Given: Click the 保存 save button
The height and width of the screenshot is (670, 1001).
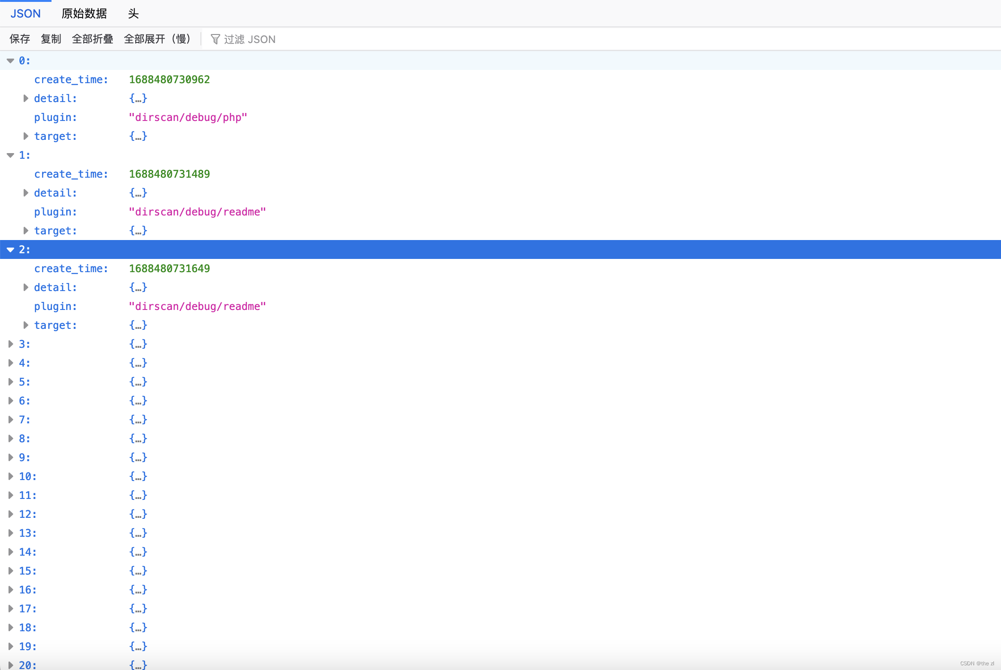Looking at the screenshot, I should [20, 39].
